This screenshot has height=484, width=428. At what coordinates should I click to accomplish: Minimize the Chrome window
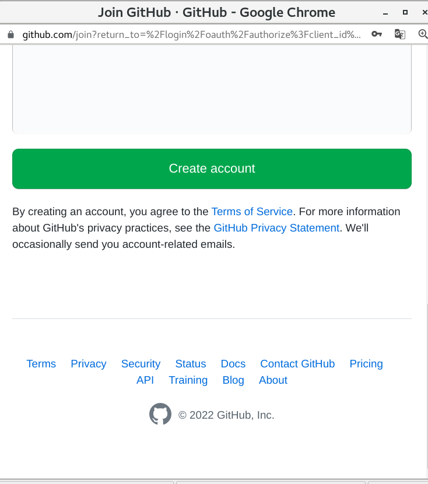(x=385, y=12)
